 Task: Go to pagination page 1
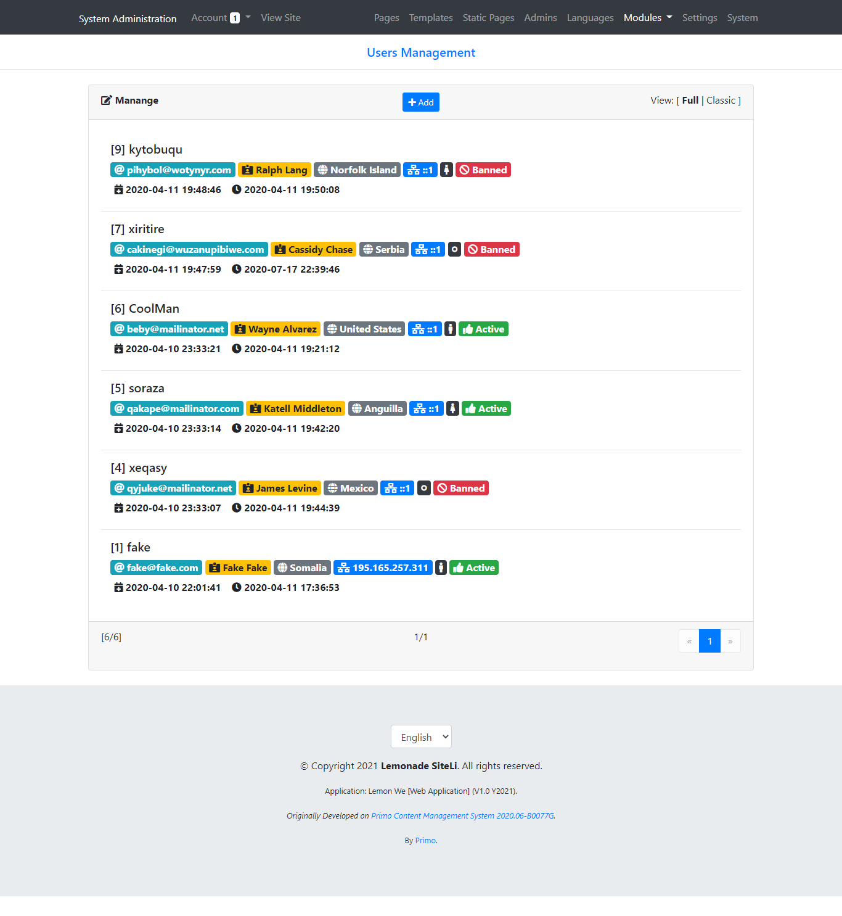tap(709, 641)
